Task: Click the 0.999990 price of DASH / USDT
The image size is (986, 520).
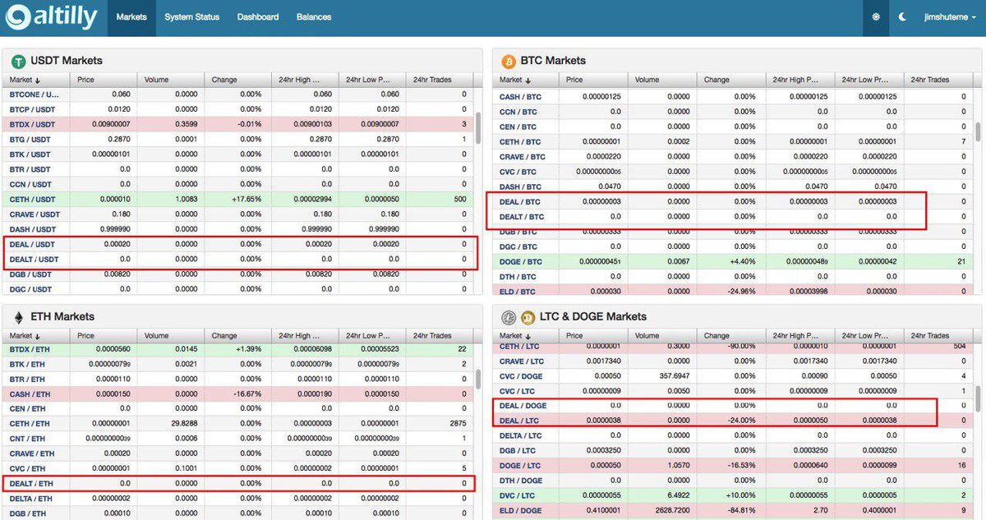Action: pos(114,228)
